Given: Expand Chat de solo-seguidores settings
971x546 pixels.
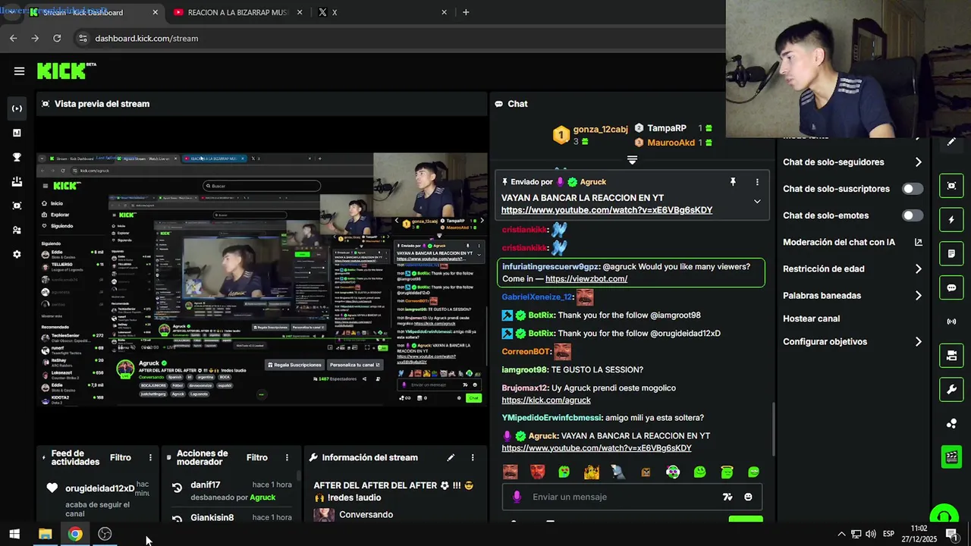Looking at the screenshot, I should pos(918,162).
